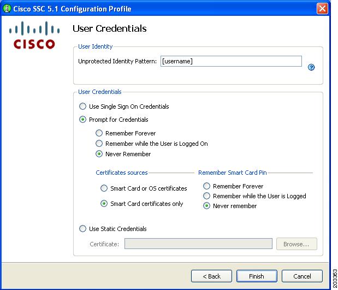Click the User Credentials page heading

pyautogui.click(x=110, y=28)
